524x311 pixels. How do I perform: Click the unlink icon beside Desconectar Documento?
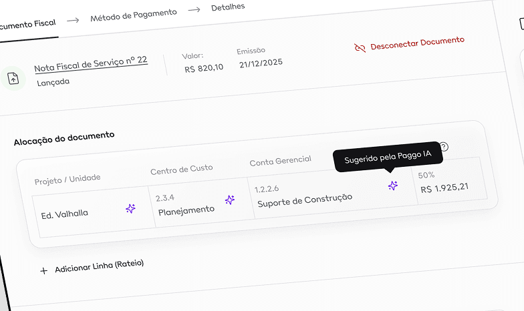360,48
